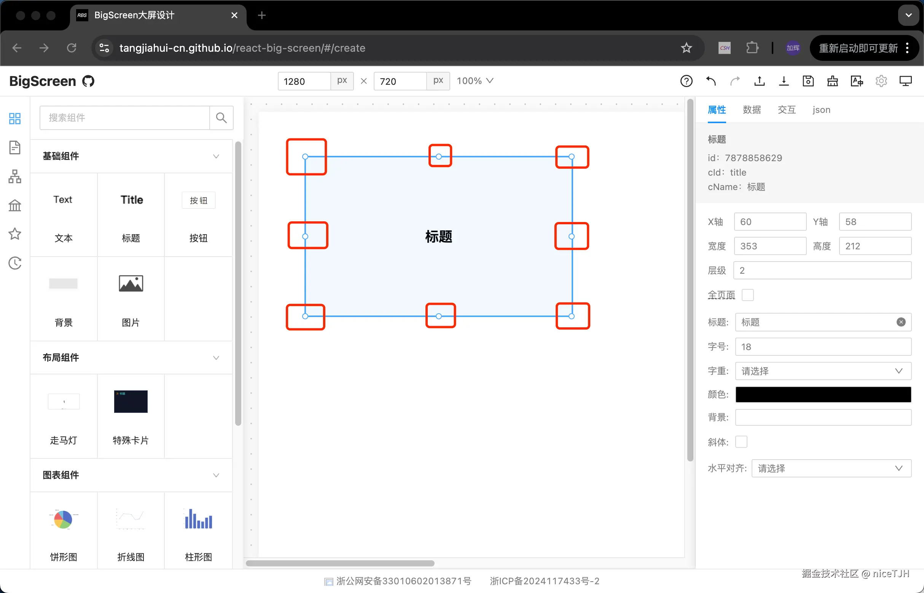This screenshot has width=924, height=593.
Task: Open the 水平对齐 alignment dropdown
Action: (831, 468)
